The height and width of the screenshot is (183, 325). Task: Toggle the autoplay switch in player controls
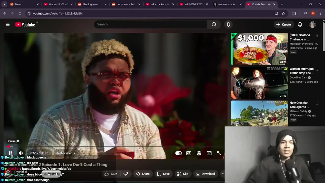click(178, 153)
